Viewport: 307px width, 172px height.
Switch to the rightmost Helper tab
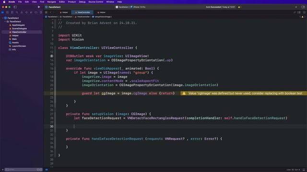pos(101,12)
